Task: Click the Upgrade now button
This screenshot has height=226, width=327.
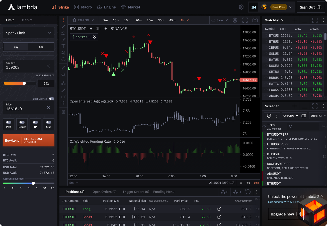Action: coord(286,214)
